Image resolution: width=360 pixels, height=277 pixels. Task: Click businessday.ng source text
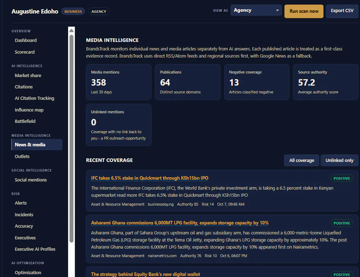pos(161,204)
